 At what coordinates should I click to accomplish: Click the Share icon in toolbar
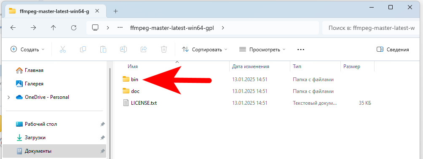click(x=144, y=49)
